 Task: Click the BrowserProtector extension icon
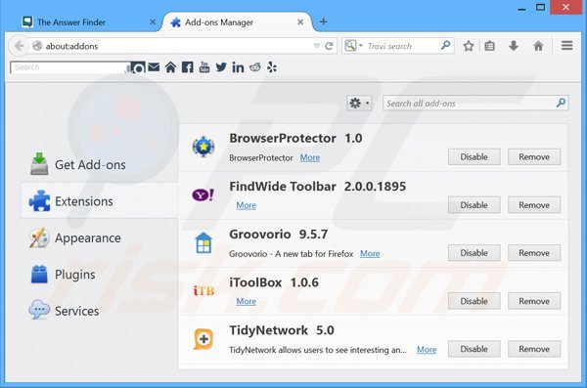tap(203, 147)
